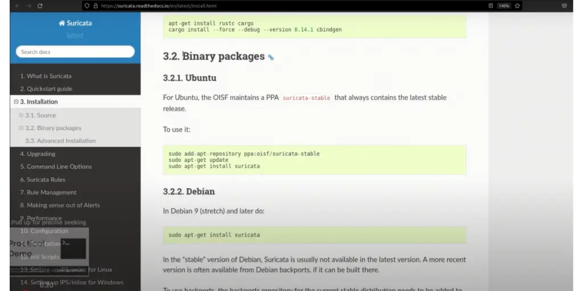Open '3.3. Advanced Installation' page

(x=60, y=141)
